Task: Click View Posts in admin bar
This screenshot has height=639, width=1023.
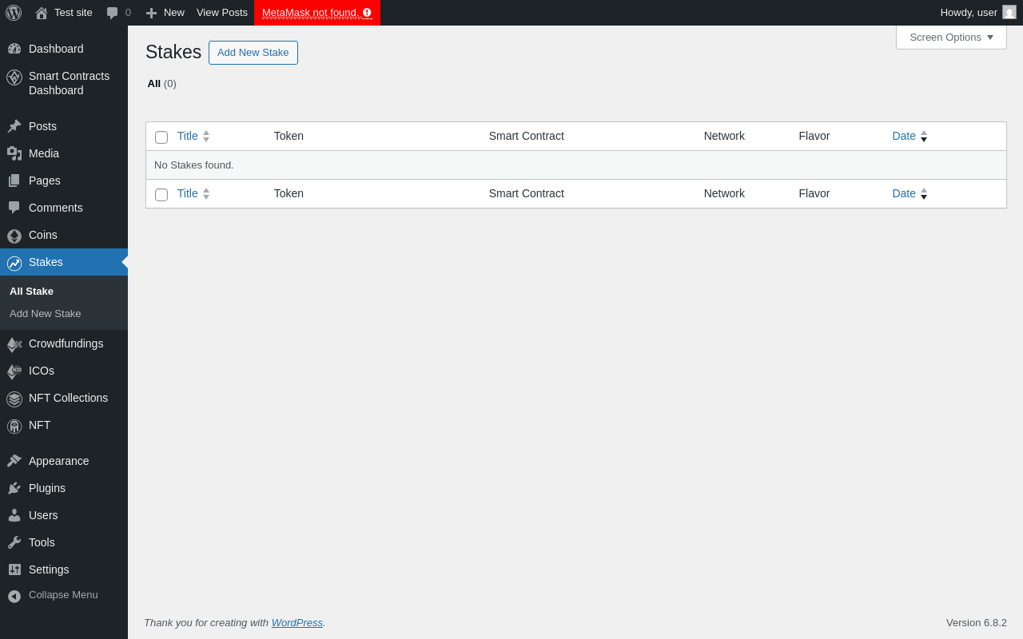Action: [x=222, y=13]
